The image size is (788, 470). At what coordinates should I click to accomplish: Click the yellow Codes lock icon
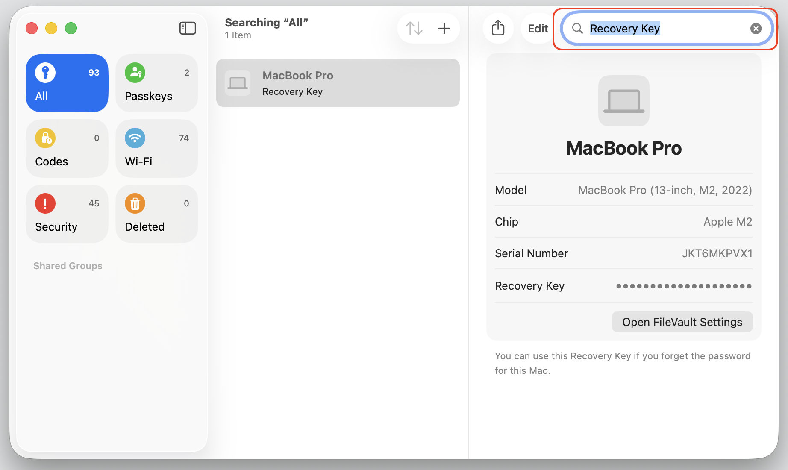(x=45, y=138)
